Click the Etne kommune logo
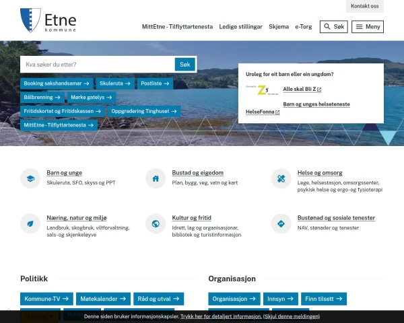The width and height of the screenshot is (404, 323). (48, 21)
